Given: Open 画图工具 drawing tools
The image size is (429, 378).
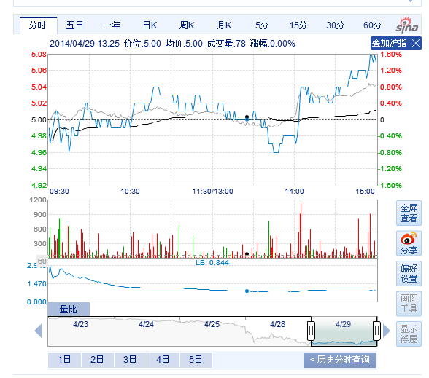Looking at the screenshot, I should [x=409, y=304].
